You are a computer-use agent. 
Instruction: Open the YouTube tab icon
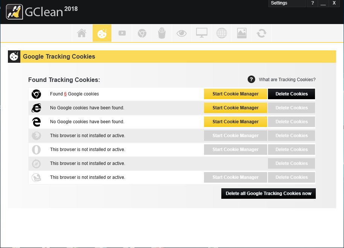(x=122, y=33)
